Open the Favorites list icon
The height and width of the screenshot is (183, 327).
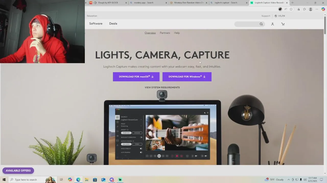click(305, 9)
